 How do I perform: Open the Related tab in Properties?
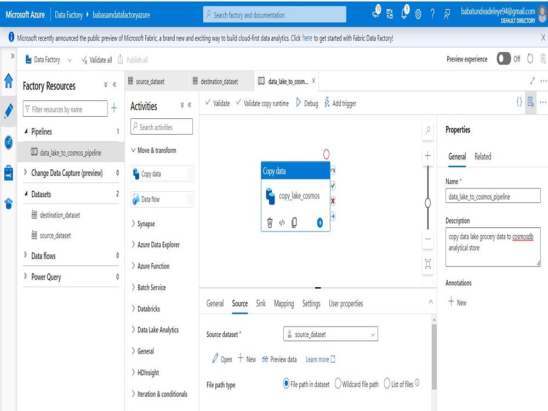click(x=483, y=157)
